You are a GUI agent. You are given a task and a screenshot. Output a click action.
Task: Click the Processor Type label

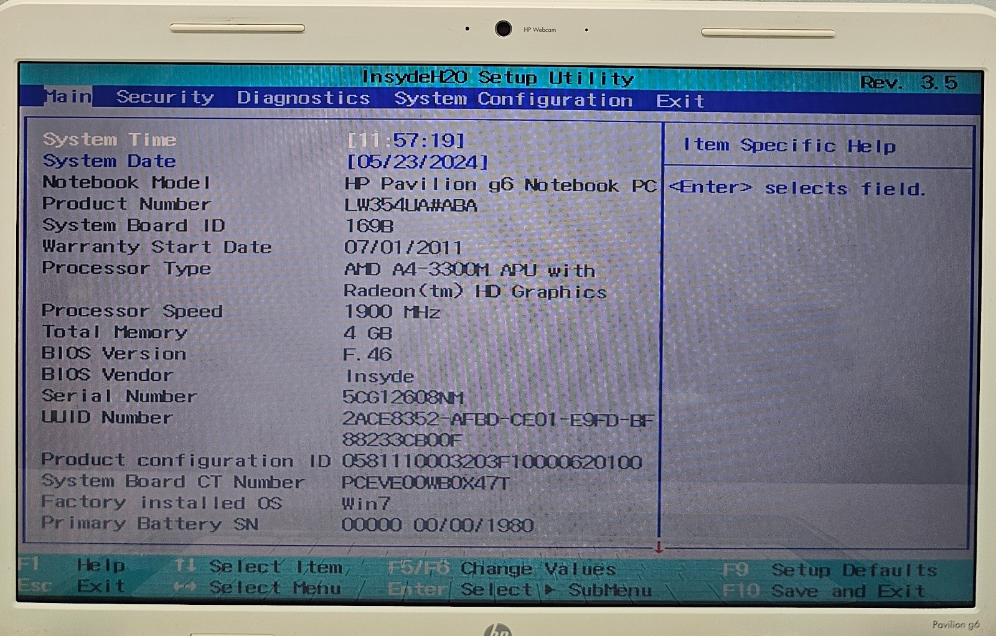click(126, 268)
